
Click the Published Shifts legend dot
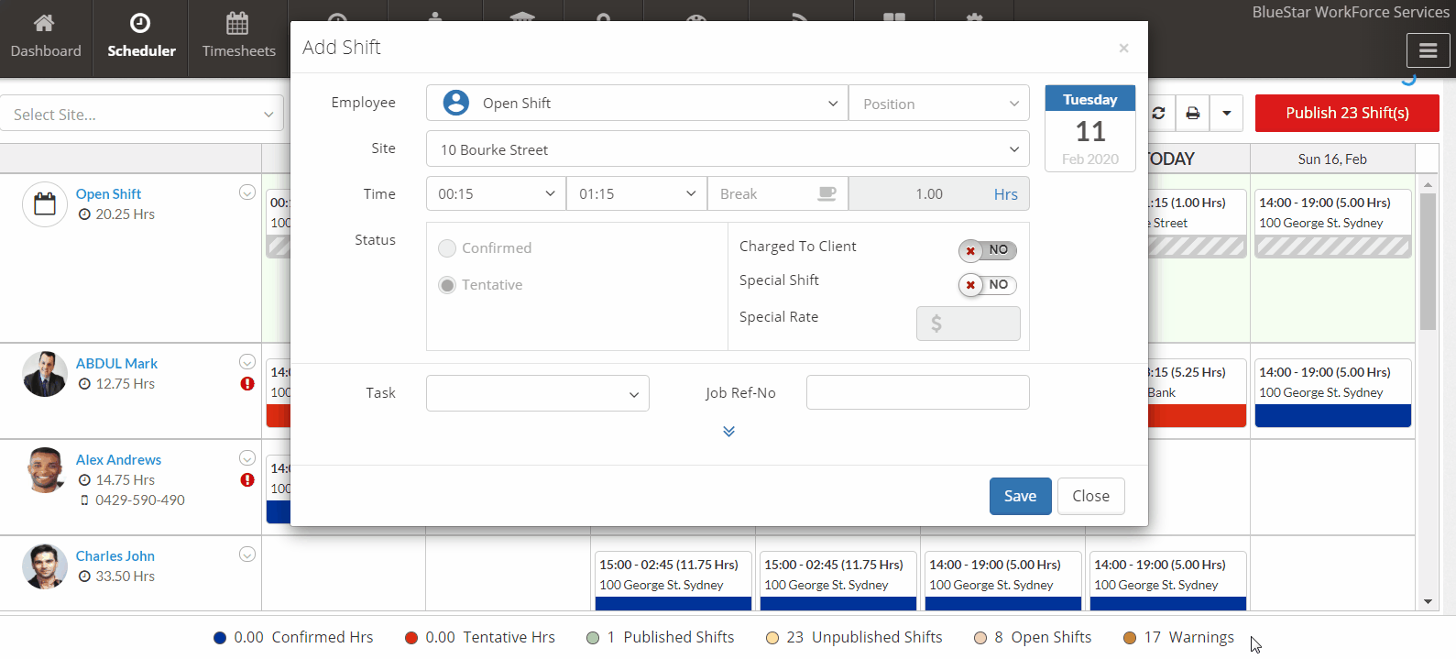click(593, 638)
